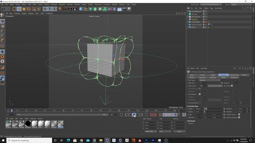Image resolution: width=255 pixels, height=143 pixels.
Task: Click Apply button in Coordinates panel
Action: 179,131
